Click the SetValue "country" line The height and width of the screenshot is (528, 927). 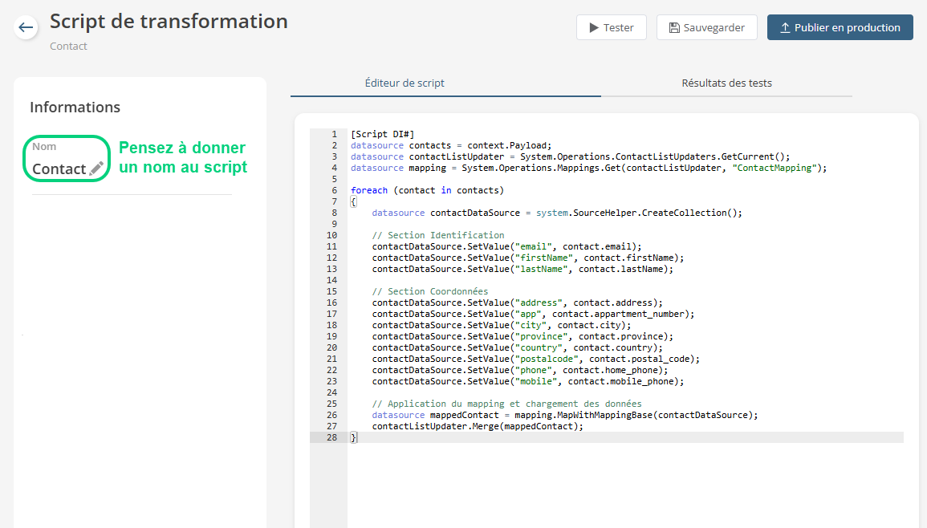518,347
